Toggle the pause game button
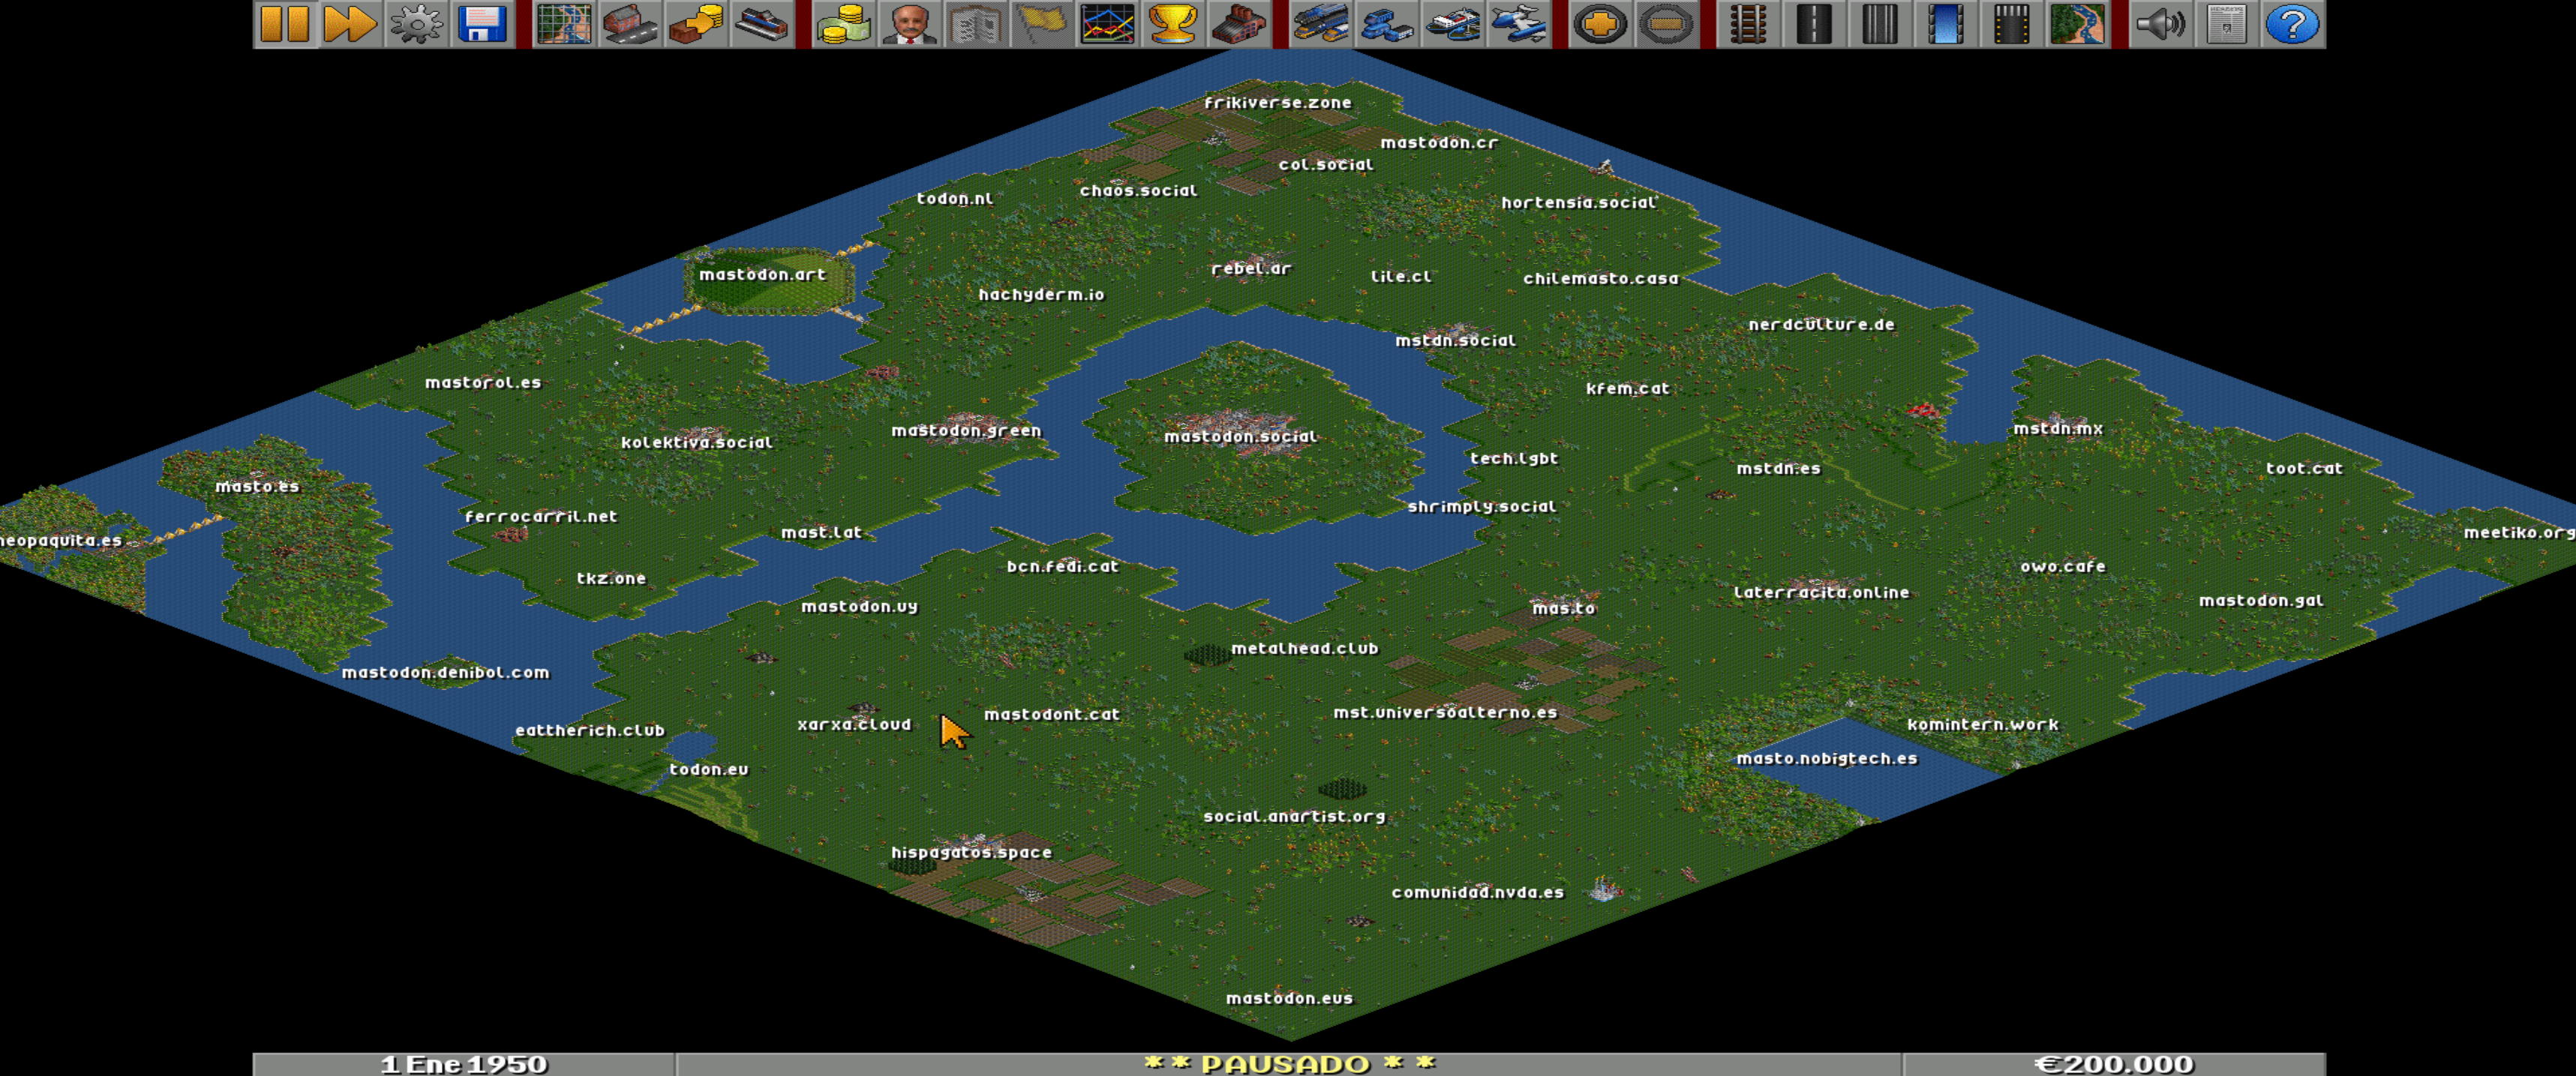 [285, 23]
